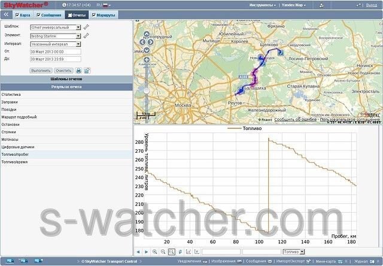Click the chart zoom-in magnifier icon
Viewport: 383px width, 266px height.
[154, 252]
